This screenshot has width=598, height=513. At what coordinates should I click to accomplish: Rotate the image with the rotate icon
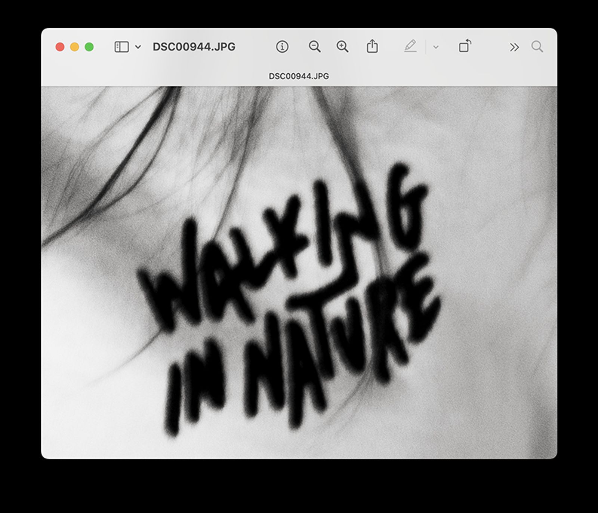pos(465,47)
